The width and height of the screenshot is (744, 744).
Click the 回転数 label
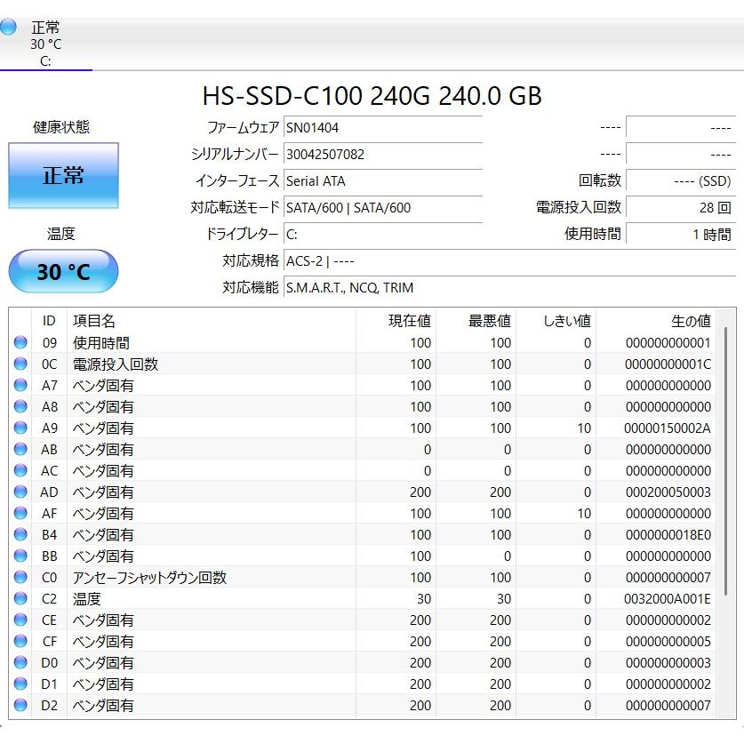[600, 180]
